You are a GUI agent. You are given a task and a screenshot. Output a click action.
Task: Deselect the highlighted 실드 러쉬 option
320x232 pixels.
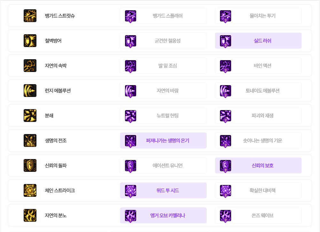pos(258,41)
